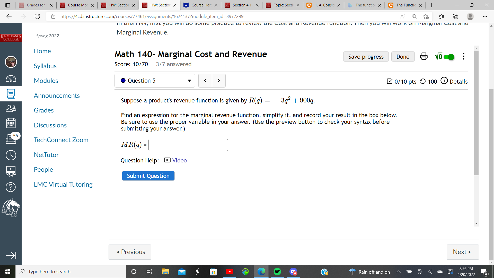Open the Grades page from course menu
This screenshot has height=278, width=494.
[x=43, y=110]
